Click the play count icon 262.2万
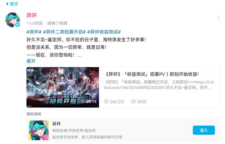This screenshot has height=144, width=225. point(106,101)
